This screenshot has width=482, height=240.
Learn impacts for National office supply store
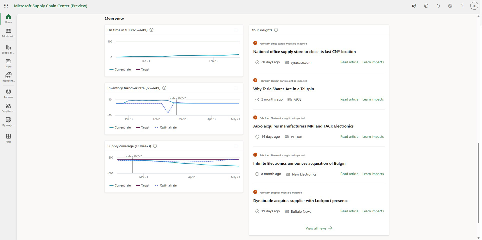(373, 62)
